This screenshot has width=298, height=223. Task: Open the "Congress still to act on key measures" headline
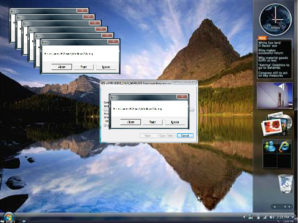(273, 74)
